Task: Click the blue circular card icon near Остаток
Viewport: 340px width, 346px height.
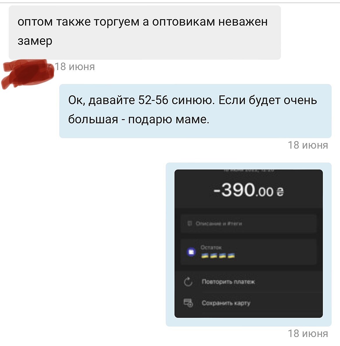Action: point(191,252)
